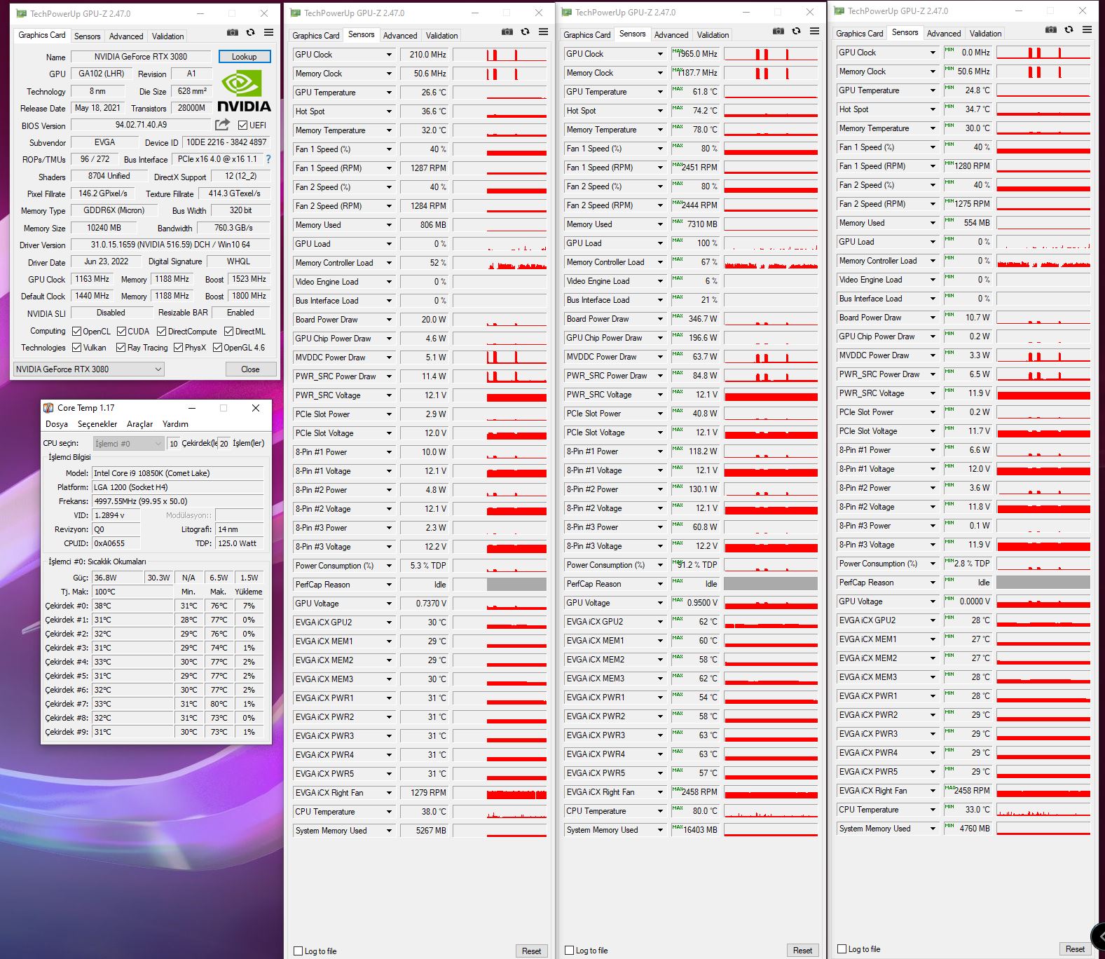The width and height of the screenshot is (1105, 959).
Task: Switch to Validation tab in the RTX 3080 info window
Action: 168,36
